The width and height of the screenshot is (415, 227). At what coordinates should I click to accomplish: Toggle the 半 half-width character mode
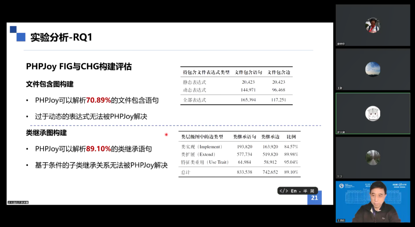click(305, 191)
